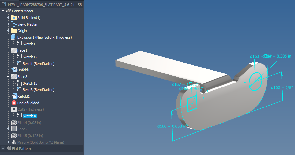
Task: Click the Refold1 feature icon
Action: pyautogui.click(x=14, y=96)
